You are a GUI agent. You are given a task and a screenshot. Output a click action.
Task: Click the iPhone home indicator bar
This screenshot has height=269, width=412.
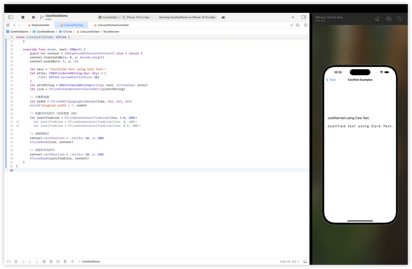[360, 221]
